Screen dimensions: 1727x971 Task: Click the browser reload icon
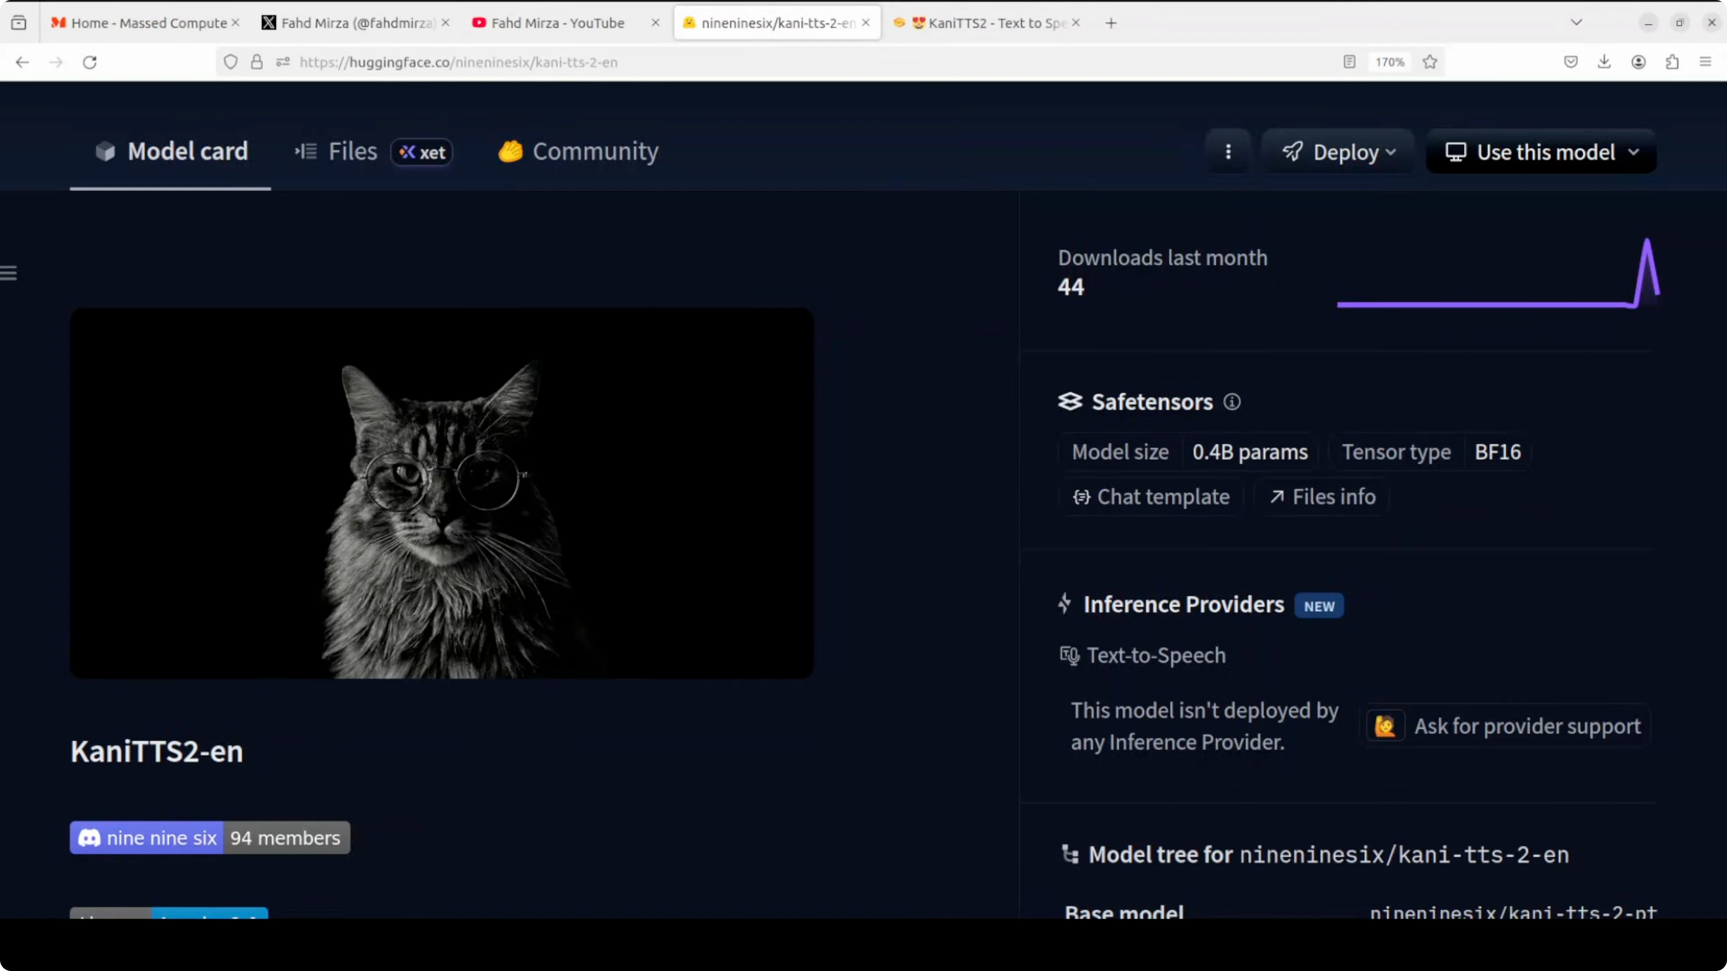tap(90, 62)
